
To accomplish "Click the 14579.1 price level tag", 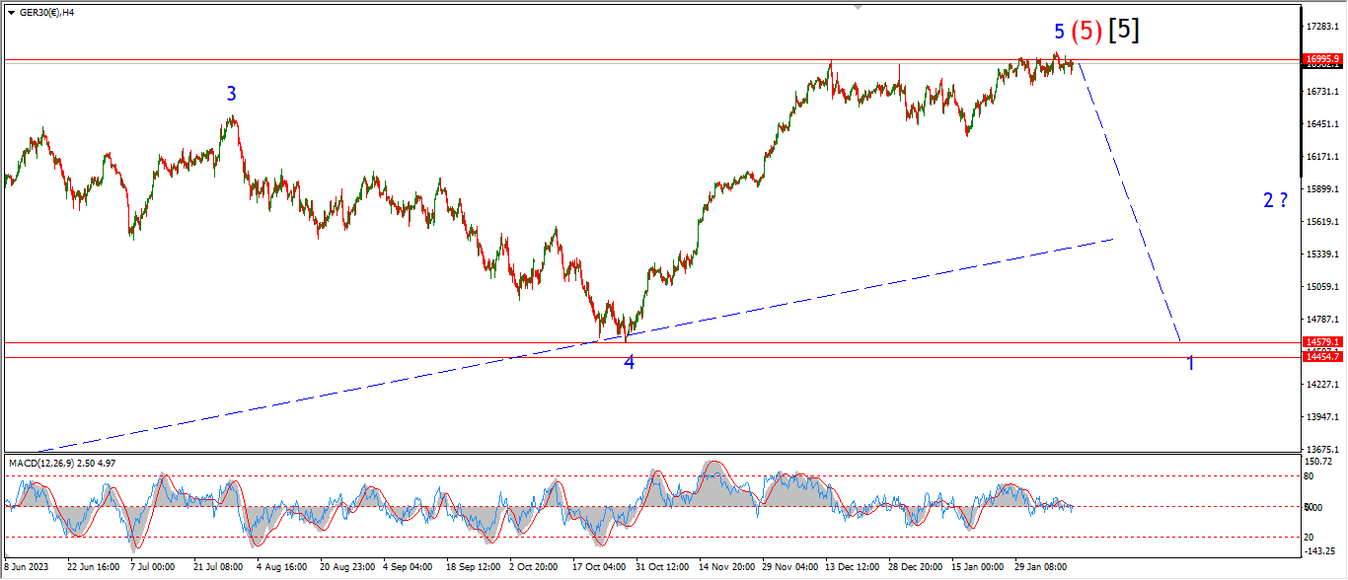I will pyautogui.click(x=1322, y=342).
